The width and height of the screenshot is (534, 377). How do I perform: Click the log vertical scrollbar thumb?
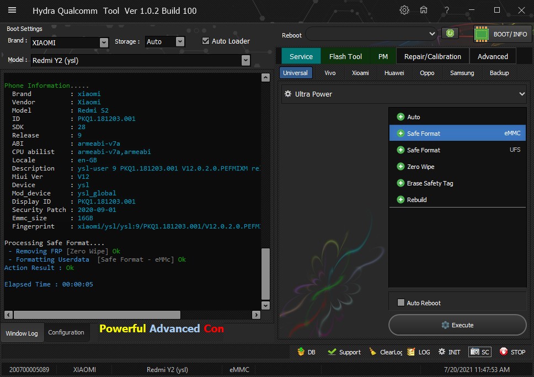[x=265, y=274]
